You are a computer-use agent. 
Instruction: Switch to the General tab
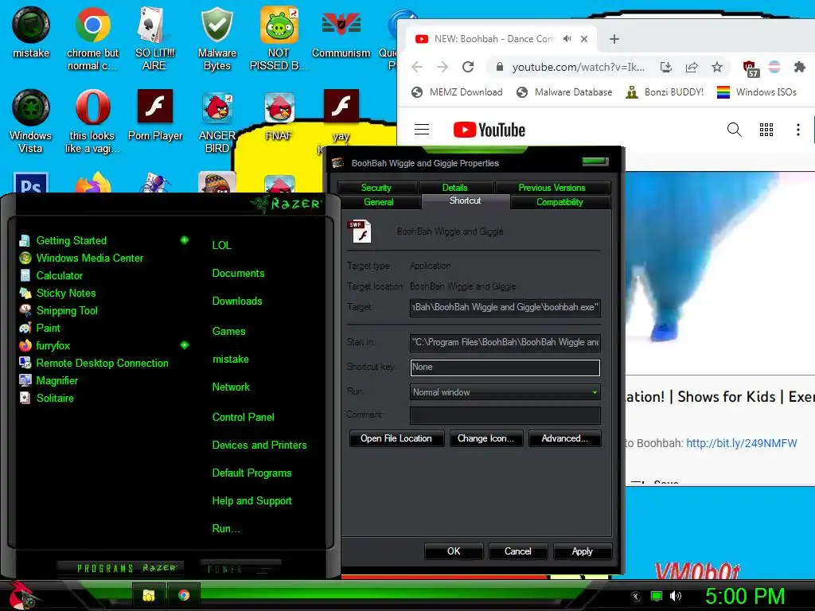379,202
